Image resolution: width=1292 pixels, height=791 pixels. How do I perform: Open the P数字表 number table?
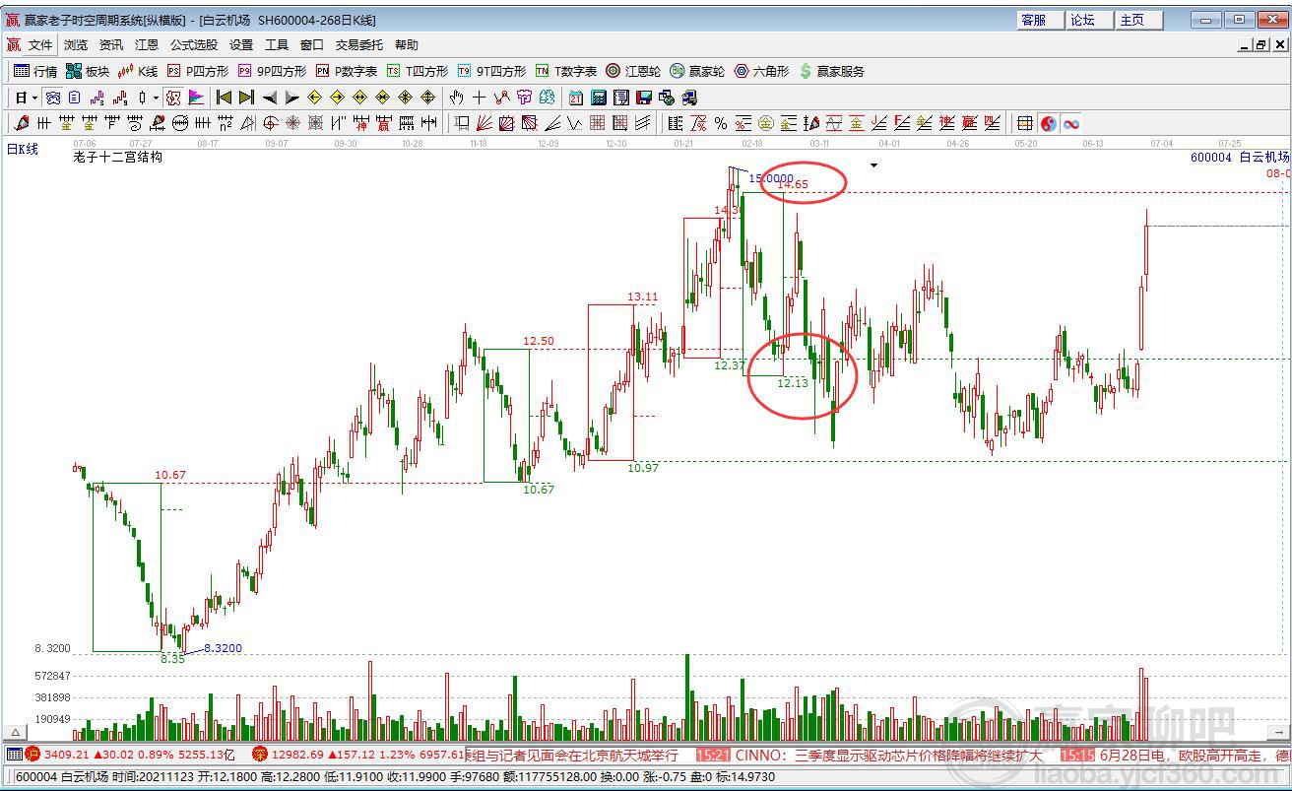pyautogui.click(x=346, y=71)
